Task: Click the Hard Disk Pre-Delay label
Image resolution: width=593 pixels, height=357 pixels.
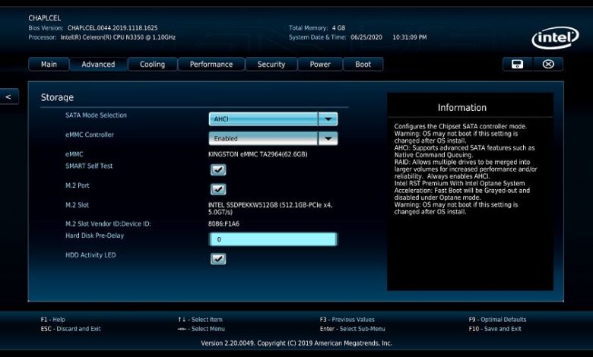Action: [94, 235]
